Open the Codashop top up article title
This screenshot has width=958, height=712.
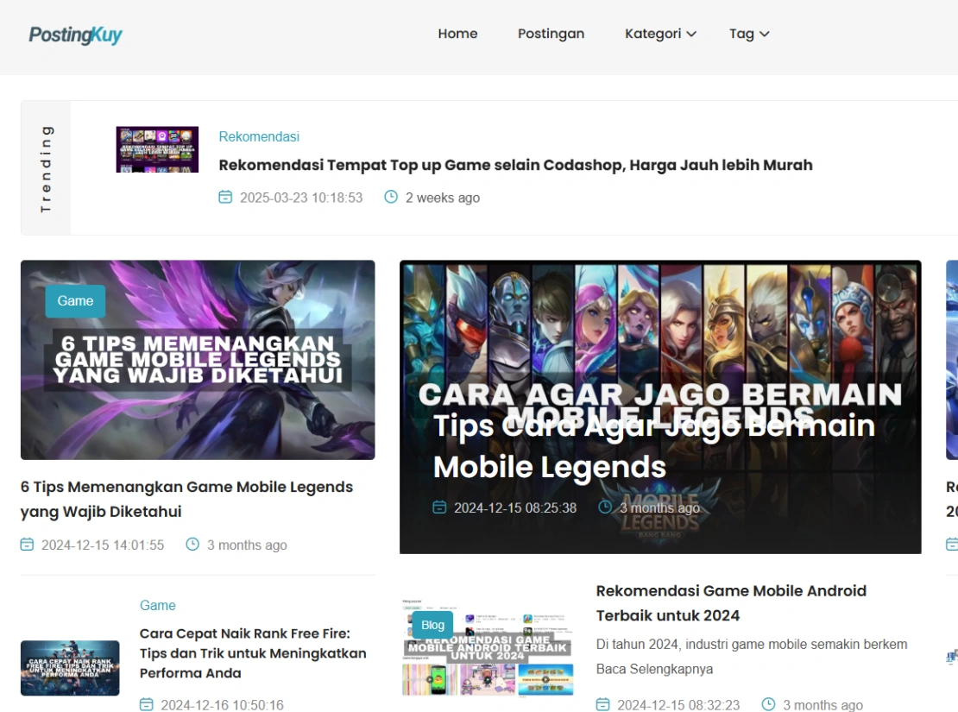[515, 165]
